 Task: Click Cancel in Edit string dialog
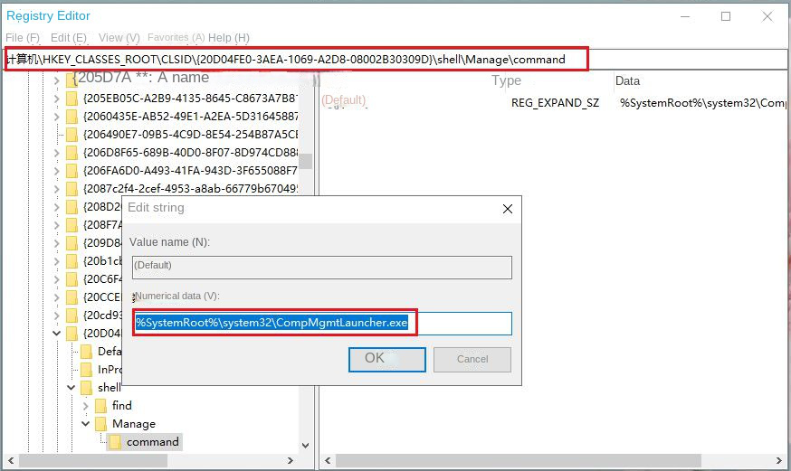coord(472,359)
